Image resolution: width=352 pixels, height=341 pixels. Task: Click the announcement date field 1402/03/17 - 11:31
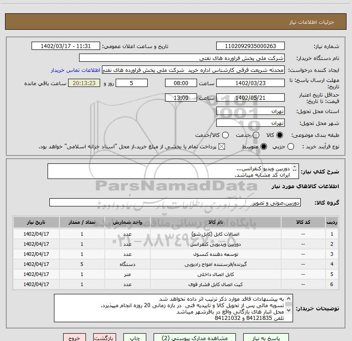point(66,46)
